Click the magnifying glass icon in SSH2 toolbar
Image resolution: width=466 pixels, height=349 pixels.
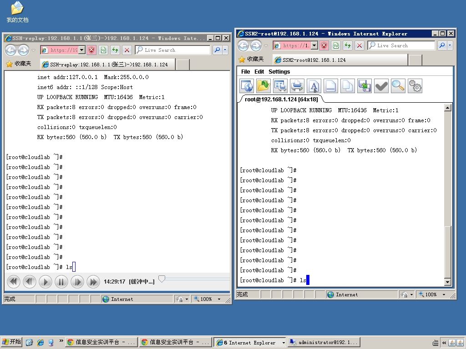coord(398,86)
